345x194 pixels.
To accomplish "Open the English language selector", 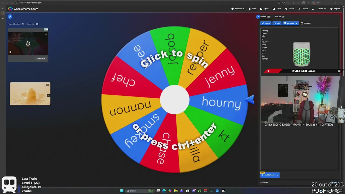I will tap(335, 9).
